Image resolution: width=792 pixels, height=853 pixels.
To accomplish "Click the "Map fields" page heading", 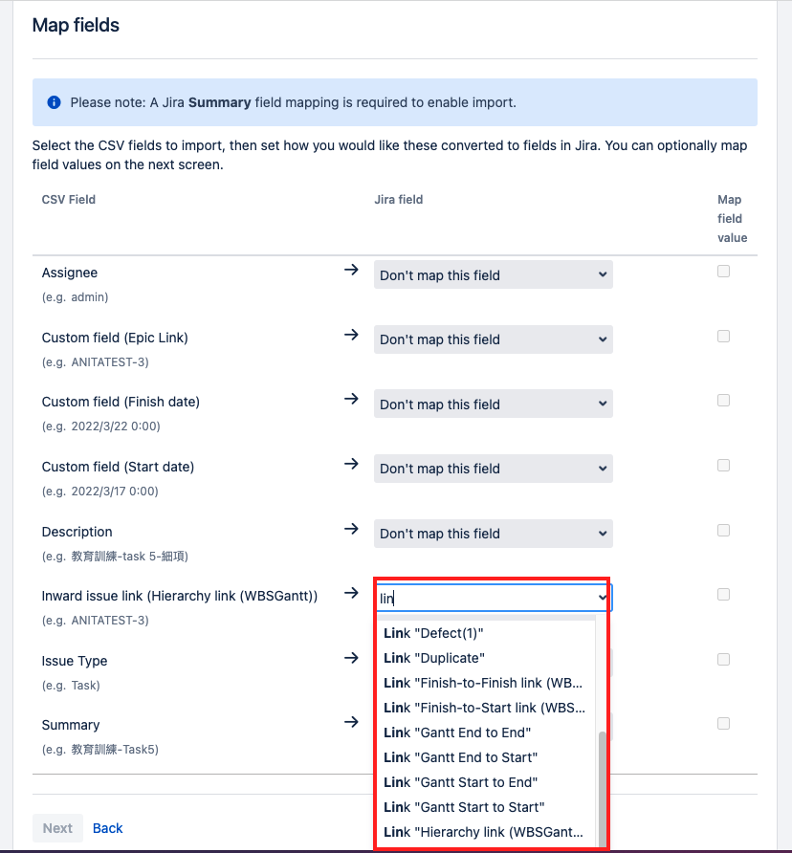I will 76,25.
